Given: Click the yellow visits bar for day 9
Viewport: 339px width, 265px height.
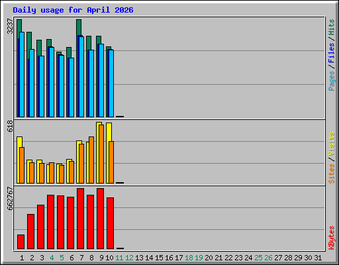Looking at the screenshot, I should [98, 152].
